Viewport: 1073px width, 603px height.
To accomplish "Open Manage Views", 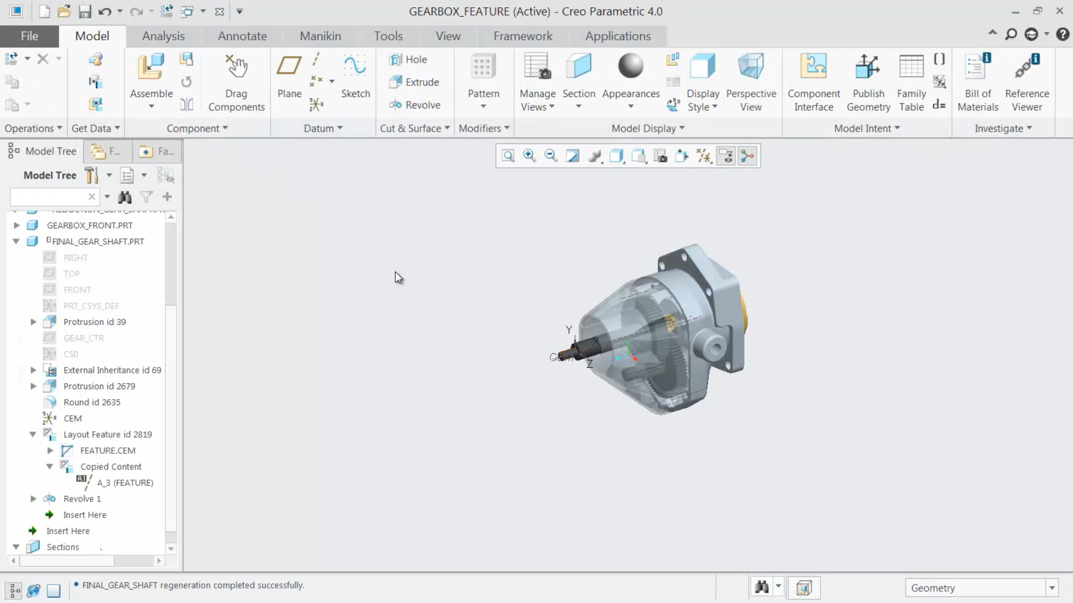I will tap(538, 83).
